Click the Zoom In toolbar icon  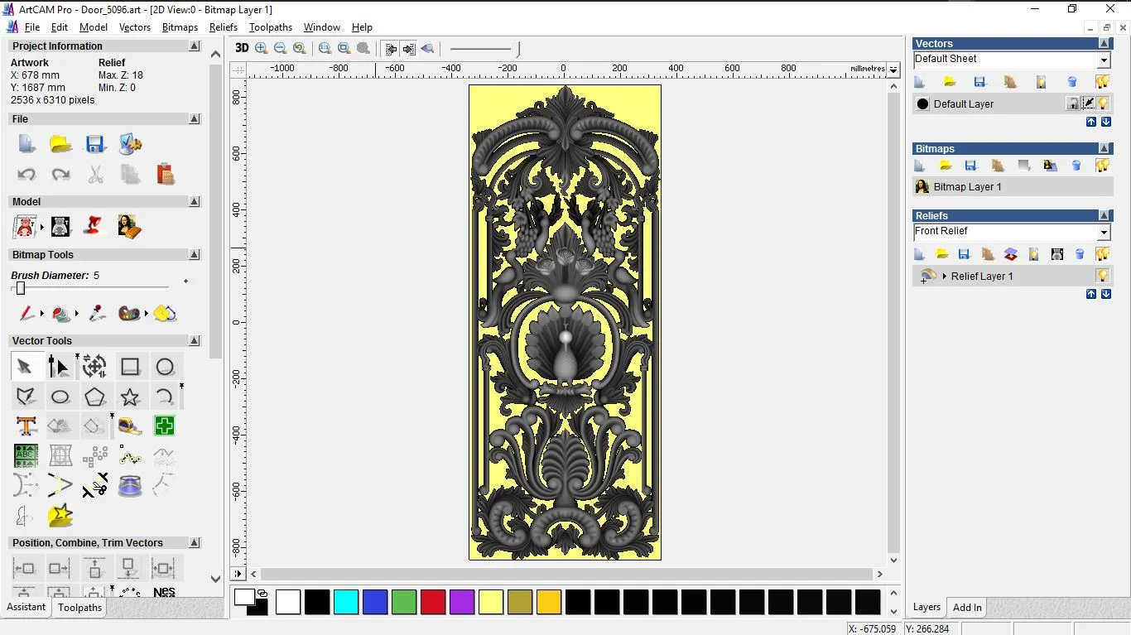click(x=262, y=48)
